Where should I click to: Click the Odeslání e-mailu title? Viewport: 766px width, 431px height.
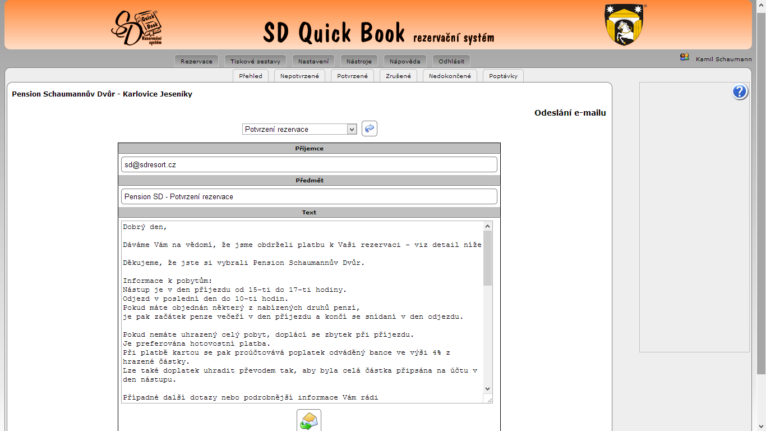(570, 113)
